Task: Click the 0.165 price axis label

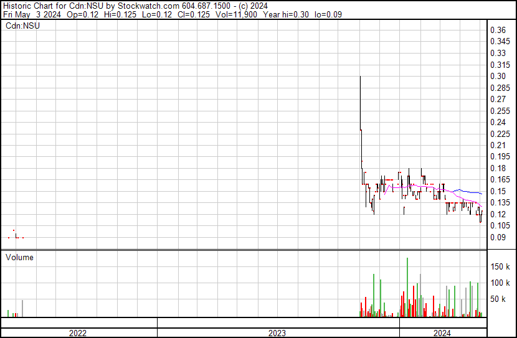Action: click(x=500, y=179)
